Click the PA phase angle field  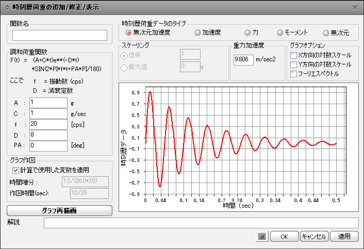tap(48, 146)
